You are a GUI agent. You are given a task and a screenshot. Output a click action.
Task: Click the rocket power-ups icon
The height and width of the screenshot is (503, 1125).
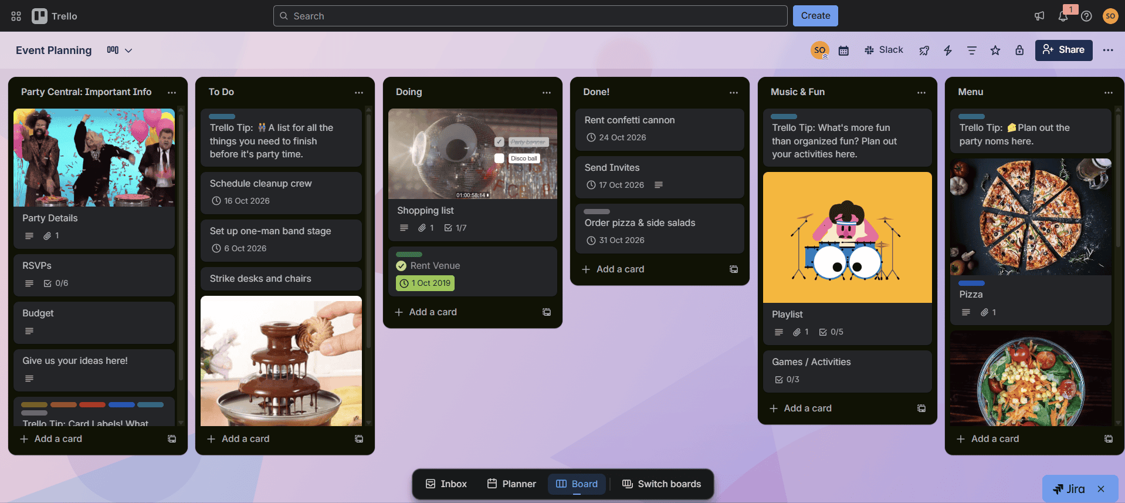click(x=924, y=50)
